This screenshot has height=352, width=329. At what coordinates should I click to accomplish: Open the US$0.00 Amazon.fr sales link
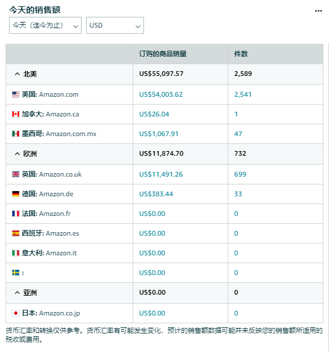[152, 214]
